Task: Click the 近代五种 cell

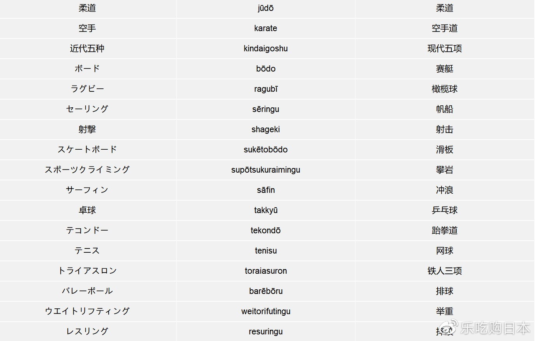Action: (87, 49)
